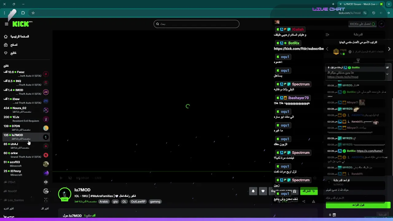Open tab search dropdown
Image resolution: width=393 pixels, height=221 pixels.
[388, 4]
